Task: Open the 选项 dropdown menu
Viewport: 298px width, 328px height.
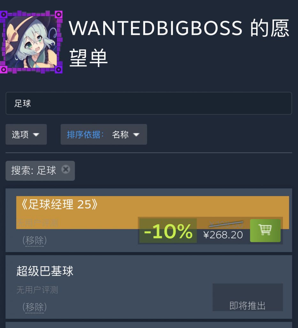Action: point(26,134)
